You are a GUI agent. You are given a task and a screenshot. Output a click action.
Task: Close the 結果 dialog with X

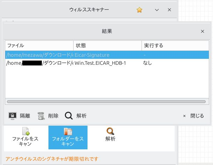point(203,31)
